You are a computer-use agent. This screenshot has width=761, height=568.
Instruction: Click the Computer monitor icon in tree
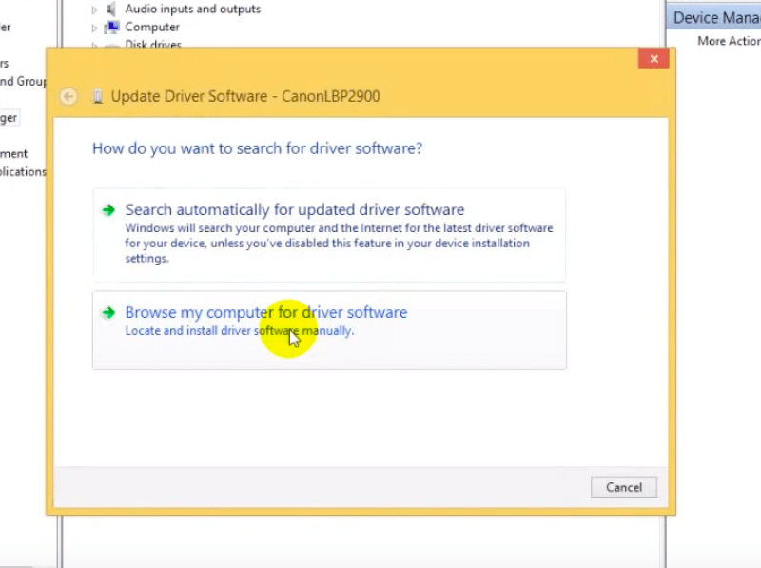pyautogui.click(x=112, y=28)
